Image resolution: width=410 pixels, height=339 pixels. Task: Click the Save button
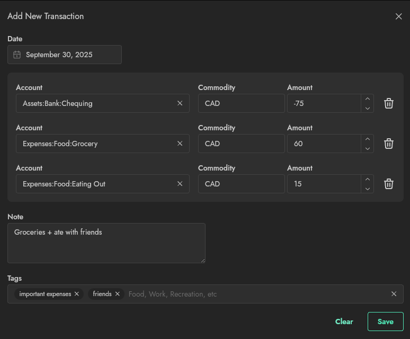(x=385, y=322)
